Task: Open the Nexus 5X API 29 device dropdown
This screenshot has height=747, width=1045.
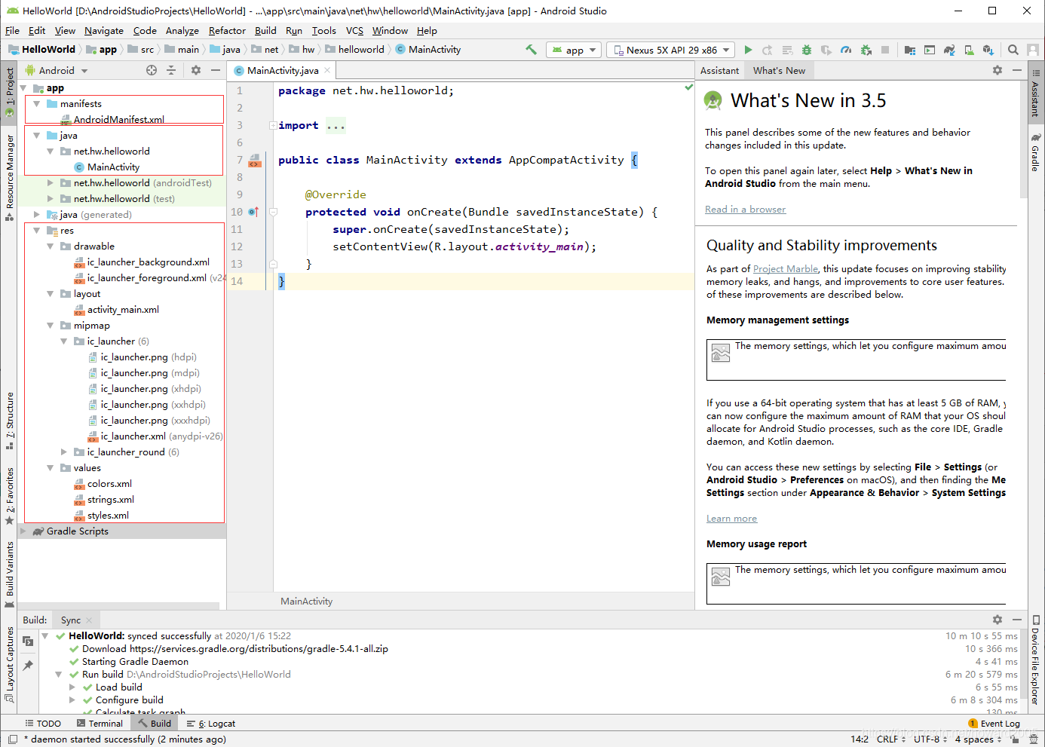Action: pyautogui.click(x=671, y=50)
